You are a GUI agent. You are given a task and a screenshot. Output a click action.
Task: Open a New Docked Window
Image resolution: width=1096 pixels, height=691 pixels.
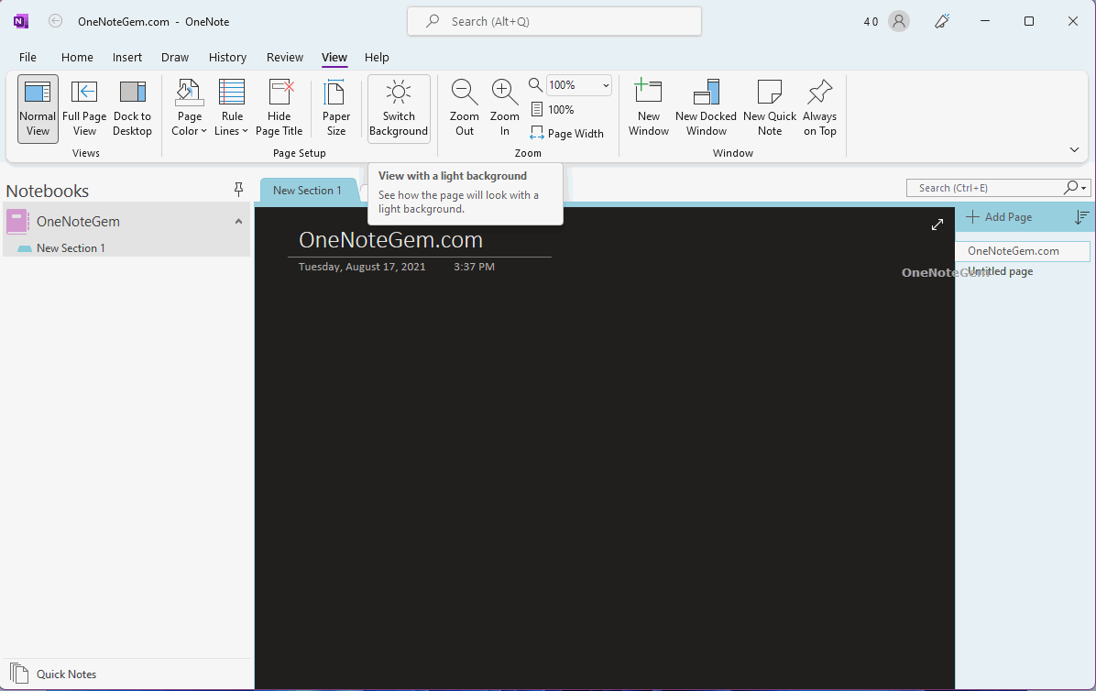[706, 109]
